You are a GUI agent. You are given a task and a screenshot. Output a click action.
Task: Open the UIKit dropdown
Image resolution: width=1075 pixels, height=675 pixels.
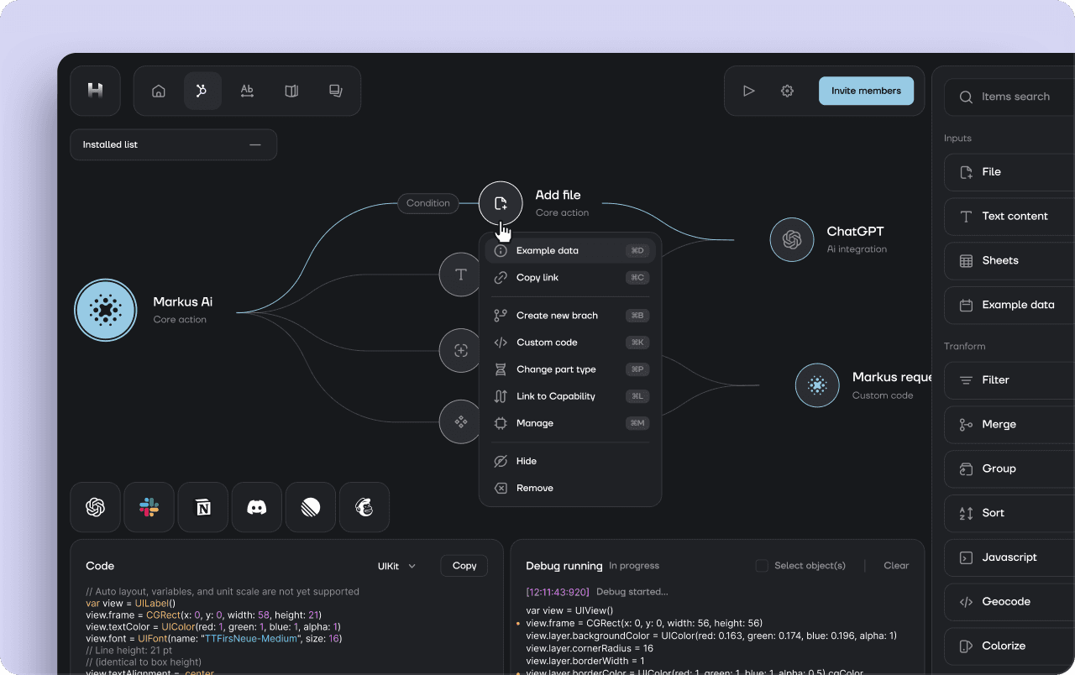point(397,566)
